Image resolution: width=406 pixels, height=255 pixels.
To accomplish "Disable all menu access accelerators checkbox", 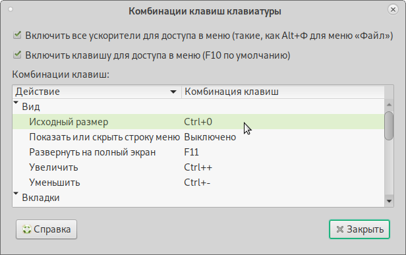I will click(x=17, y=35).
